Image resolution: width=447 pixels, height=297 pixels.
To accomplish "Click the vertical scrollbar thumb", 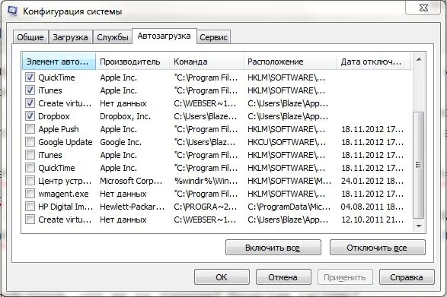I will click(419, 165).
